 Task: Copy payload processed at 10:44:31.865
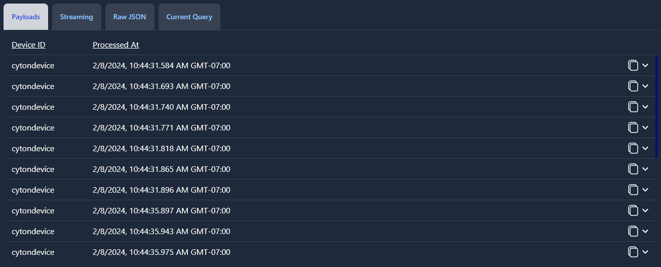[x=633, y=169]
